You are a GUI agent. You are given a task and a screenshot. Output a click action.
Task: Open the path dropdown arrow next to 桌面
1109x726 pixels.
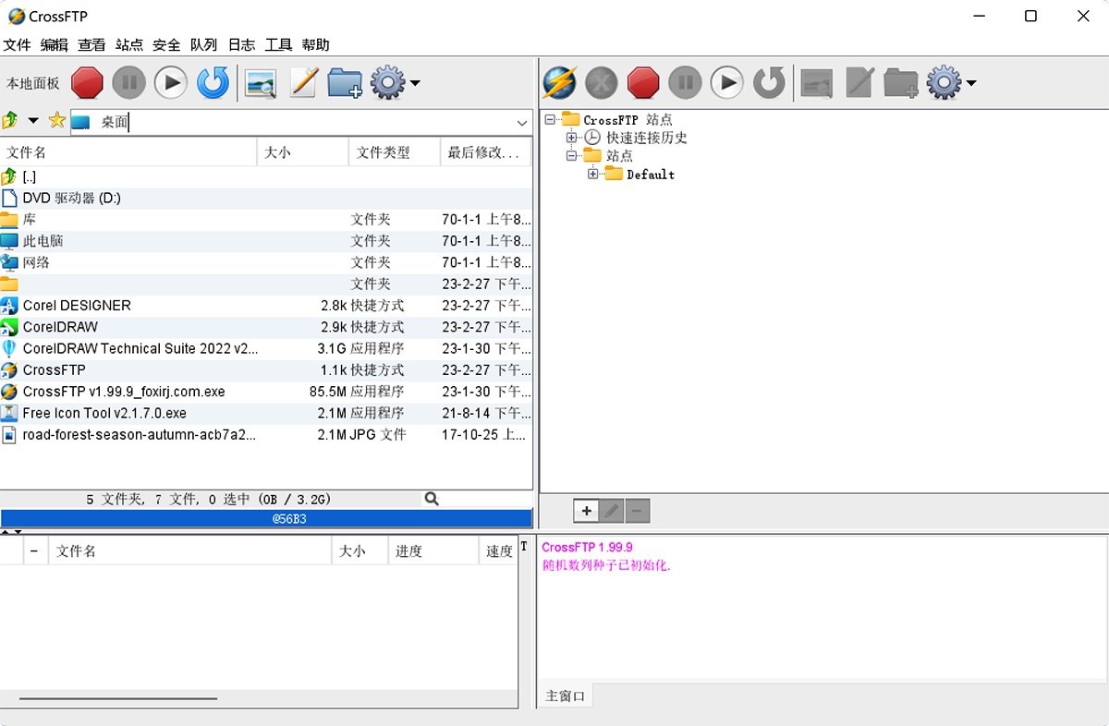point(522,121)
